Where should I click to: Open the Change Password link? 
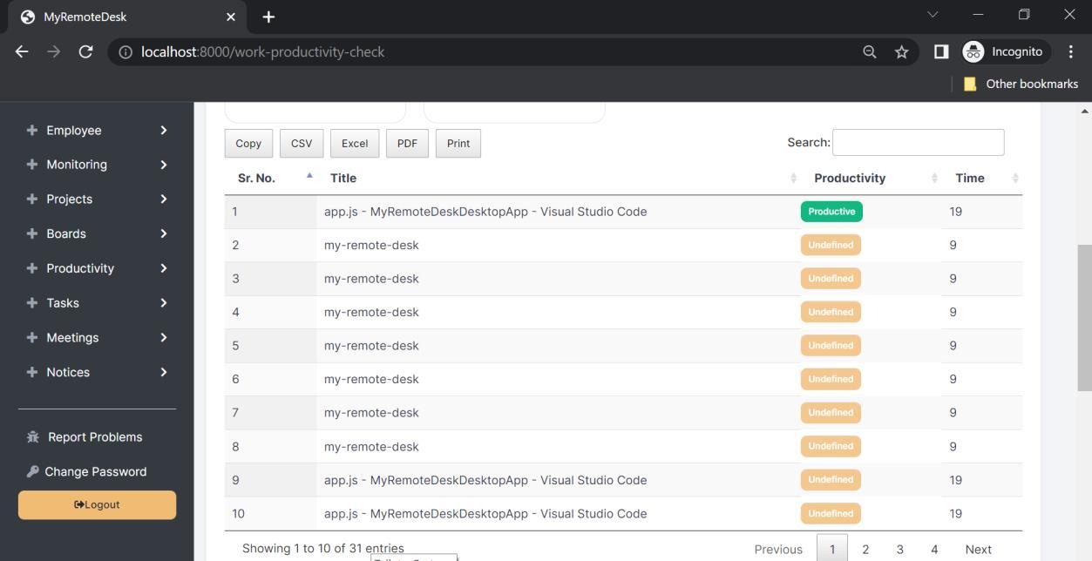point(96,472)
